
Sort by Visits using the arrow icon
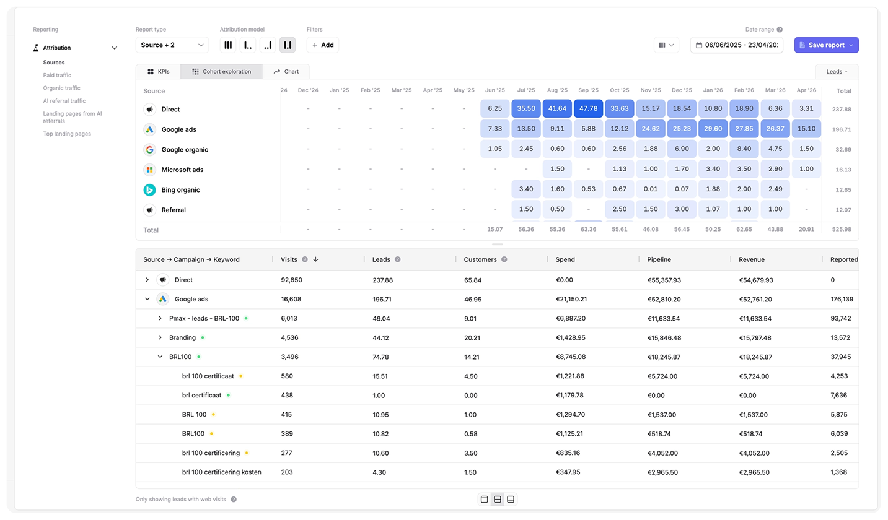(x=315, y=259)
